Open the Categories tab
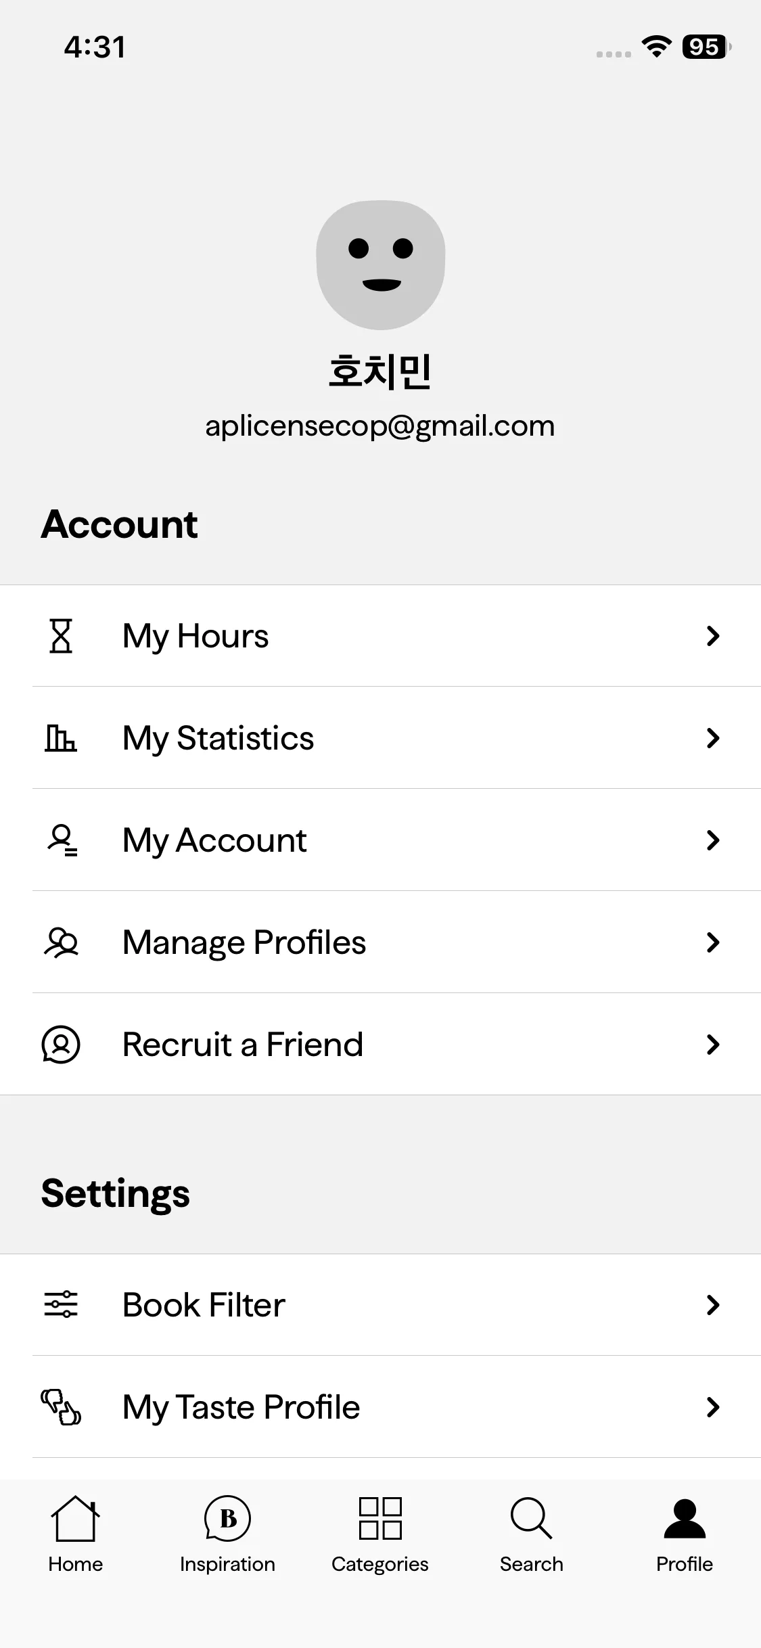 (x=380, y=1534)
